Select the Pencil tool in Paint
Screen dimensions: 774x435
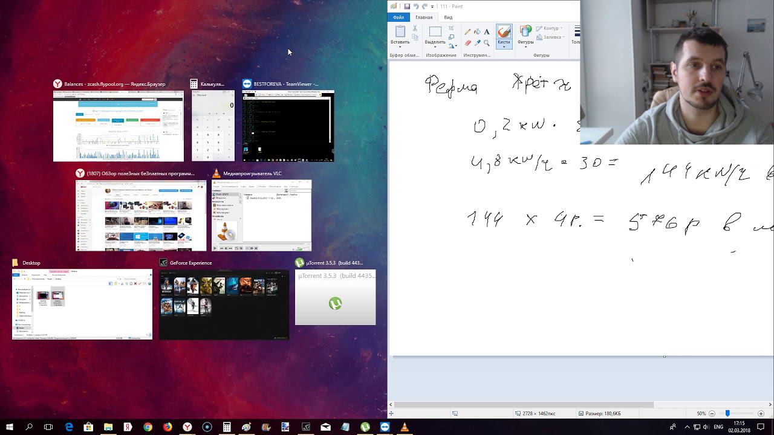pyautogui.click(x=467, y=32)
